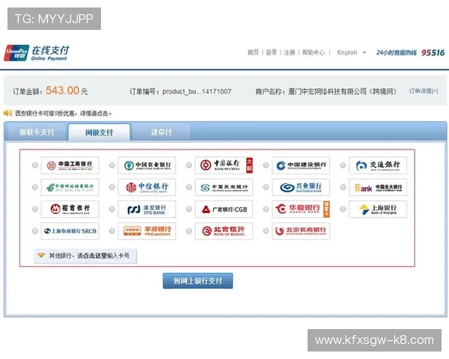Click the 中国民生银行 logo
This screenshot has width=449, height=359.
click(224, 187)
